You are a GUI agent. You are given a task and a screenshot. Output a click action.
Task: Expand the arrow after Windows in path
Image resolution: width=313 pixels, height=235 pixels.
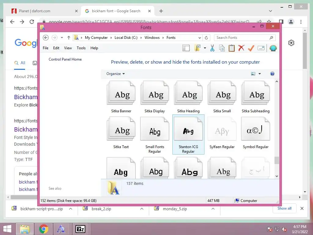[163, 38]
